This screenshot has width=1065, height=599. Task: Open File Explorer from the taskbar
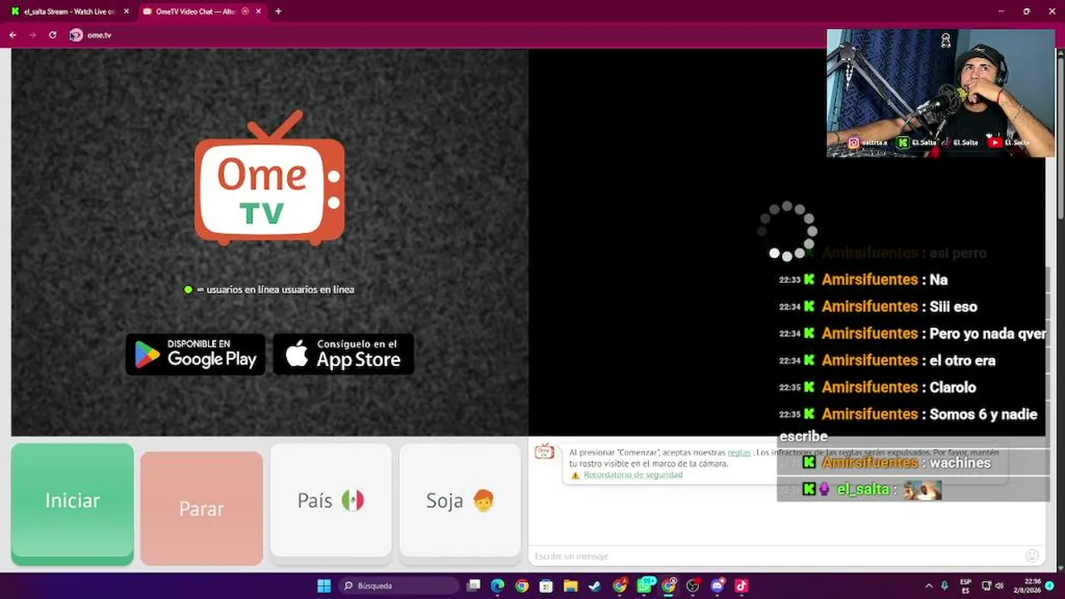(571, 586)
